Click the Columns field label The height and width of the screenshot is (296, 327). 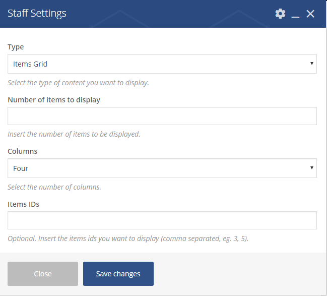pyautogui.click(x=23, y=151)
